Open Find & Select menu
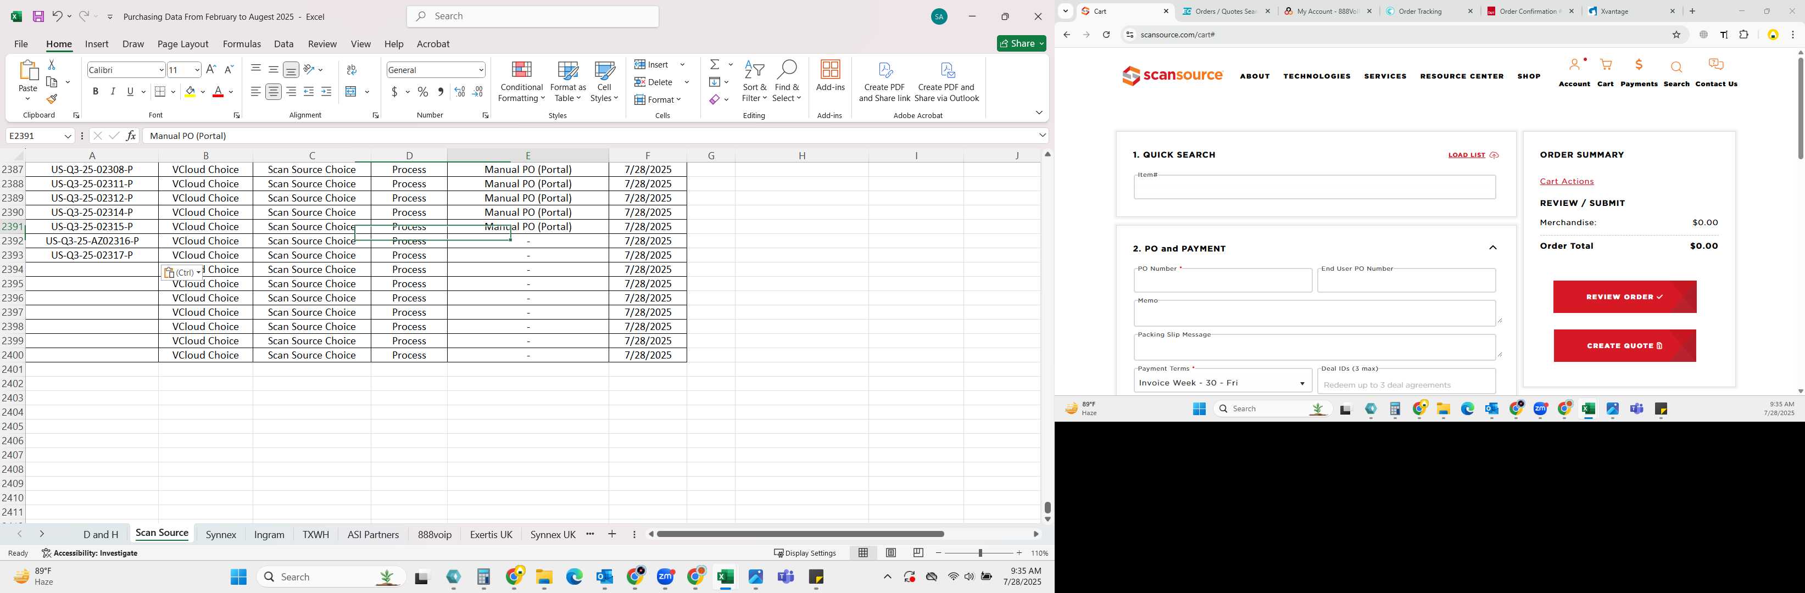 click(x=787, y=82)
